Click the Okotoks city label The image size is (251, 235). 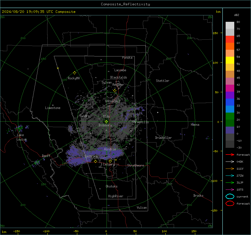coord(112,186)
